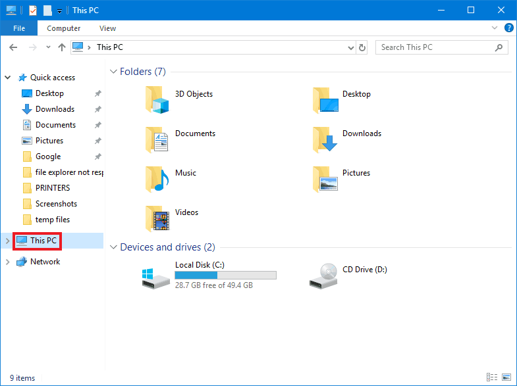This screenshot has height=386, width=517.
Task: Select the Downloads folder icon in Folders
Action: pos(325,139)
